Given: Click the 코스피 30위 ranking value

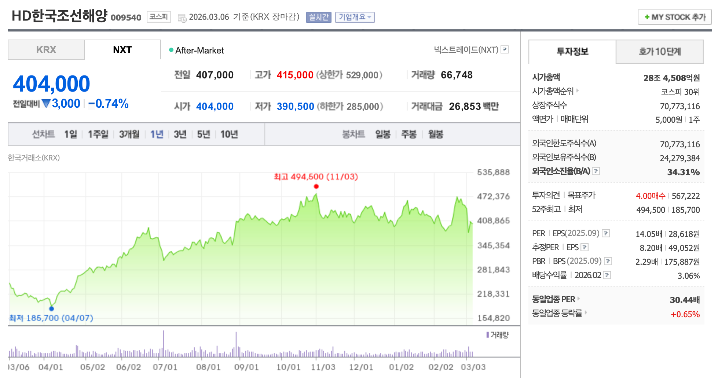Looking at the screenshot, I should pyautogui.click(x=680, y=92).
